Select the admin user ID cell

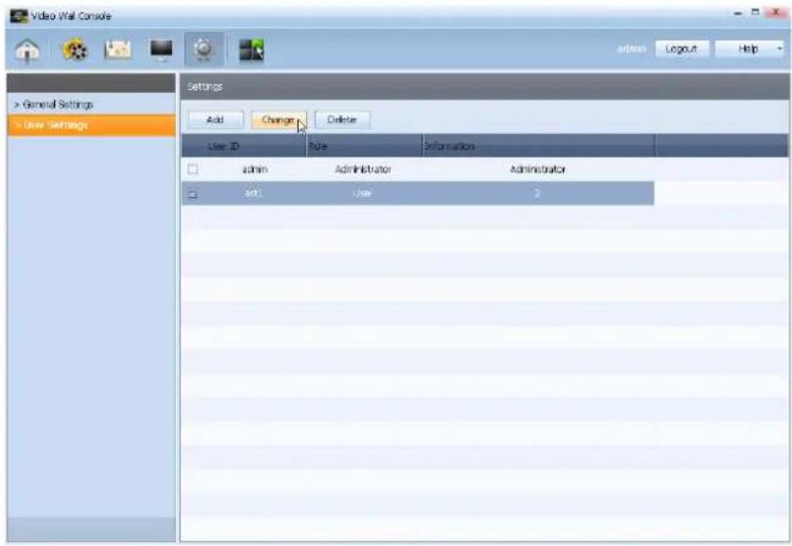[255, 169]
